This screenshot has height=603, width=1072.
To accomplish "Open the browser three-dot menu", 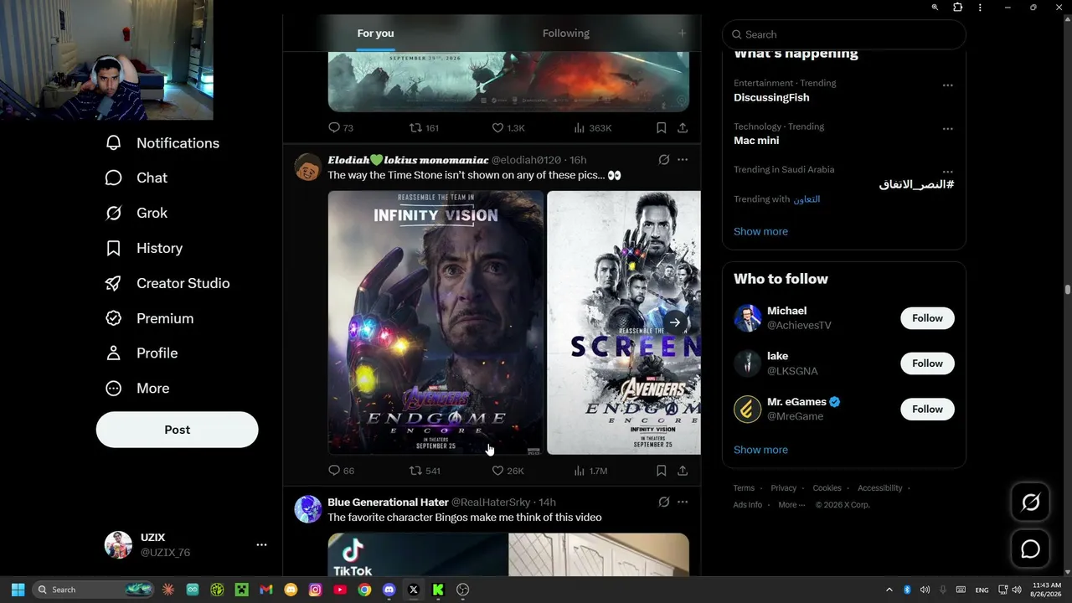I will [980, 8].
